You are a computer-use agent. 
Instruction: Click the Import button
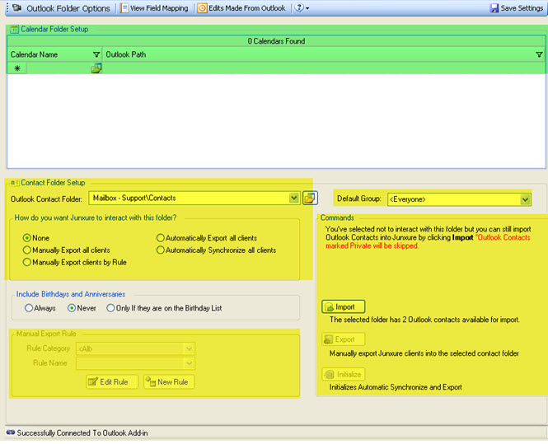pos(343,306)
